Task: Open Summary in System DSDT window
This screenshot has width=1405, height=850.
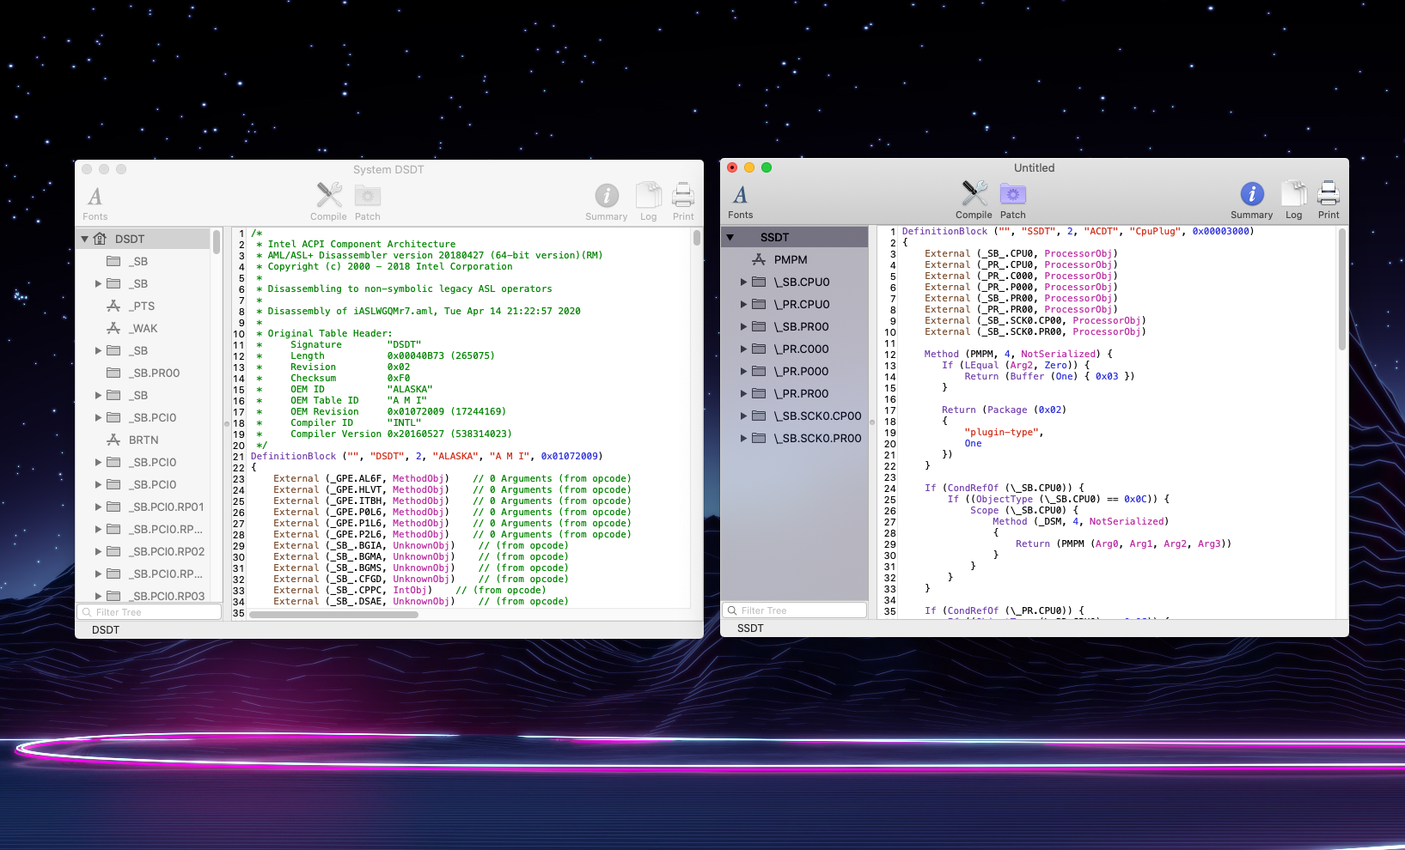Action: (x=607, y=196)
